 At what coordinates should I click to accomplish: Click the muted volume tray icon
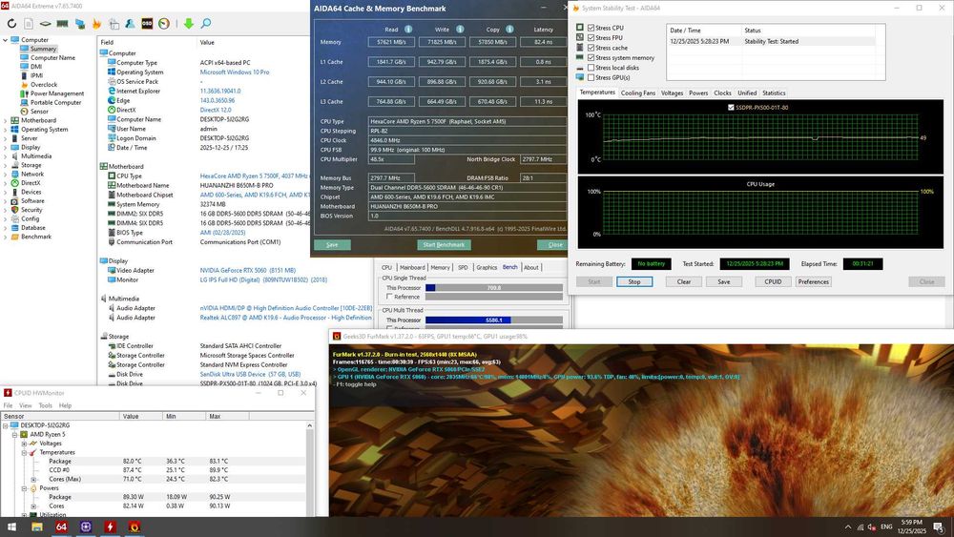pos(872,527)
